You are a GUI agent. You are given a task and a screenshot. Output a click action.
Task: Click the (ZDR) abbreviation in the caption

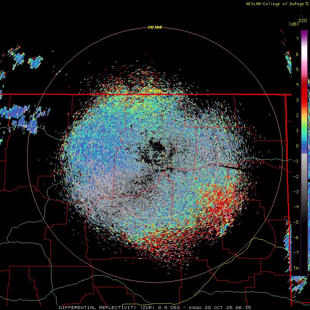coord(148,308)
